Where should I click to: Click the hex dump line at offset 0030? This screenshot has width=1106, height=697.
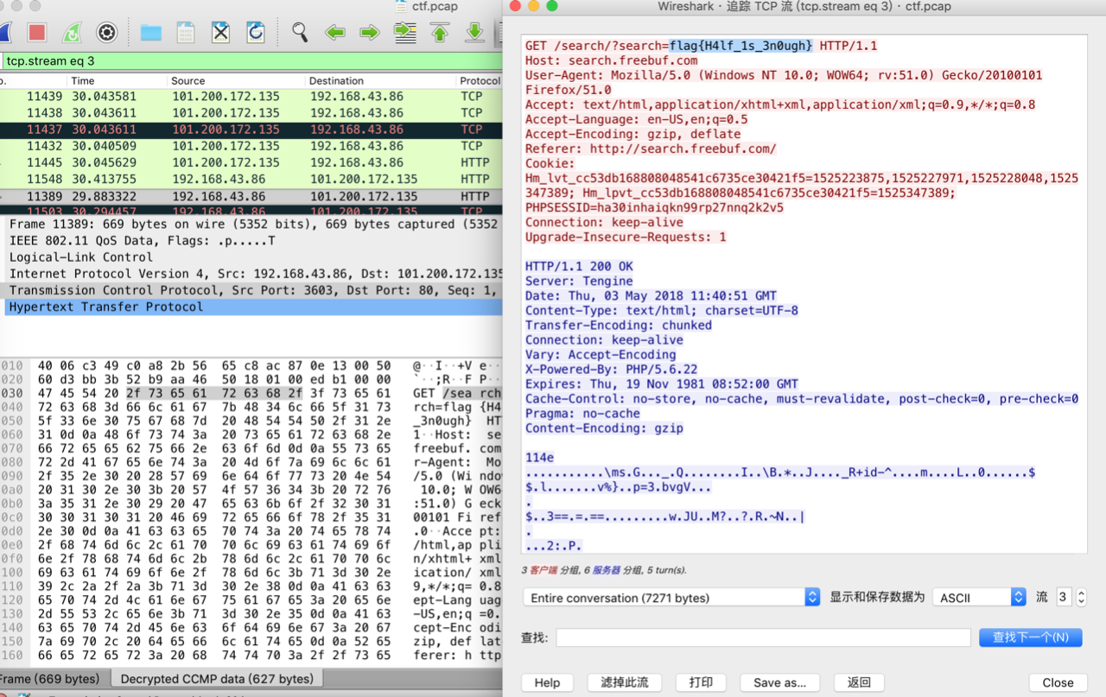pos(251,394)
